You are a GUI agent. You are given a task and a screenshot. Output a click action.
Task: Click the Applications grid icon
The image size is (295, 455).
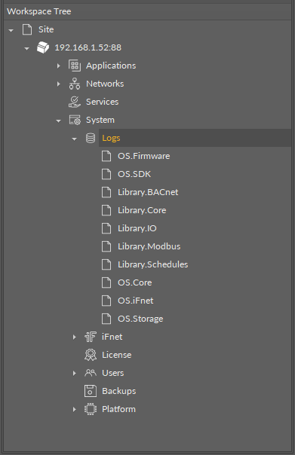click(x=75, y=66)
